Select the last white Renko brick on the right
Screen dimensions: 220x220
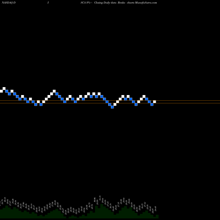[x=154, y=102]
